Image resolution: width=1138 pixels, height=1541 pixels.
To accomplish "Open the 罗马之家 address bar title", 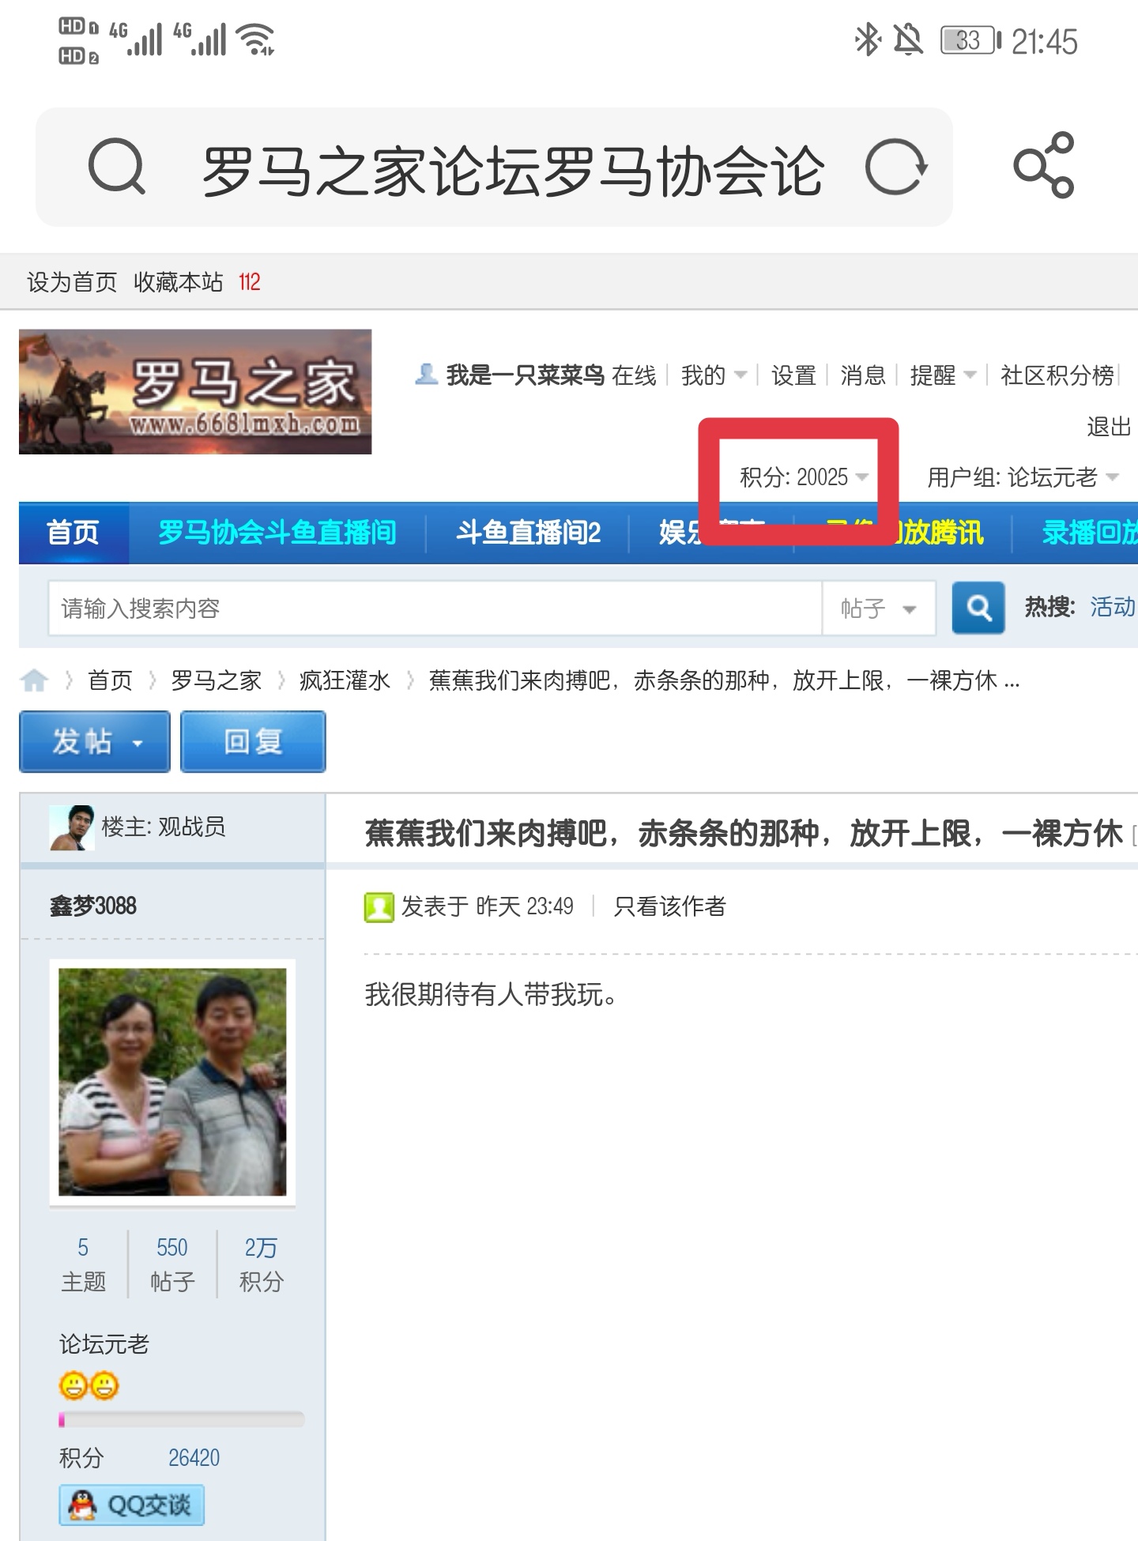I will (x=514, y=171).
